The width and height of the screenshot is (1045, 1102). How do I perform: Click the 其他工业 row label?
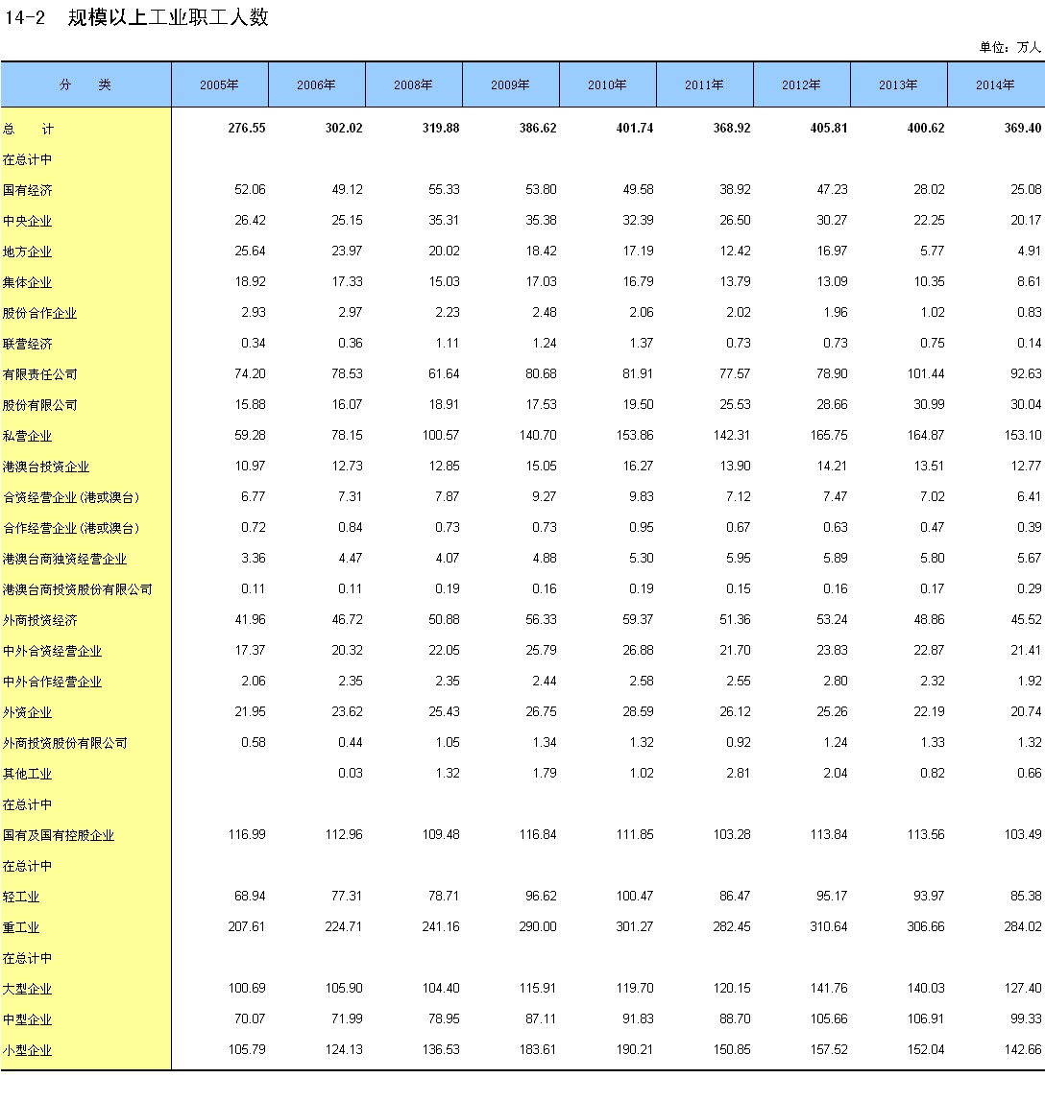click(x=28, y=774)
